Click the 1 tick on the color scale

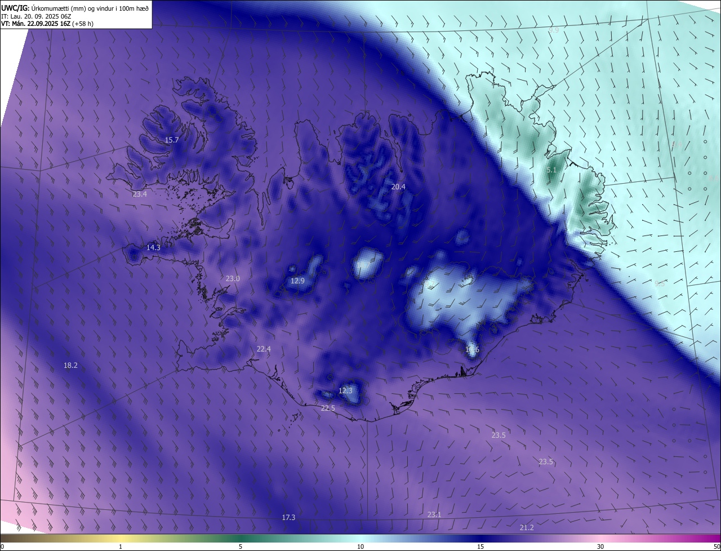[121, 546]
